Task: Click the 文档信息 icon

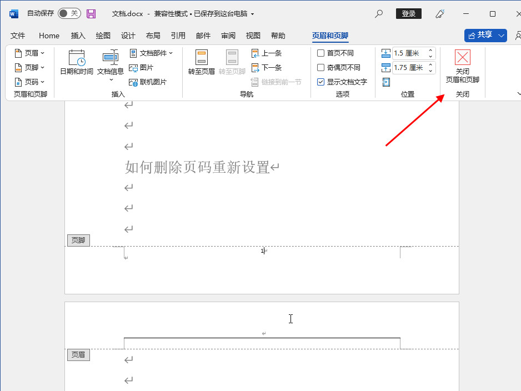Action: pyautogui.click(x=111, y=58)
